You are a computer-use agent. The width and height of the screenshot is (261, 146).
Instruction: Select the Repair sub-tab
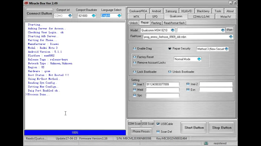[x=145, y=22]
